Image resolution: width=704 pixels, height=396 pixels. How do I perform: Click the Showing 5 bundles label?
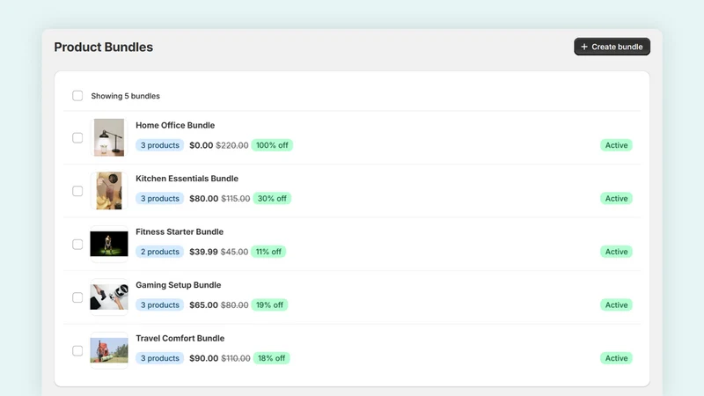pos(125,96)
